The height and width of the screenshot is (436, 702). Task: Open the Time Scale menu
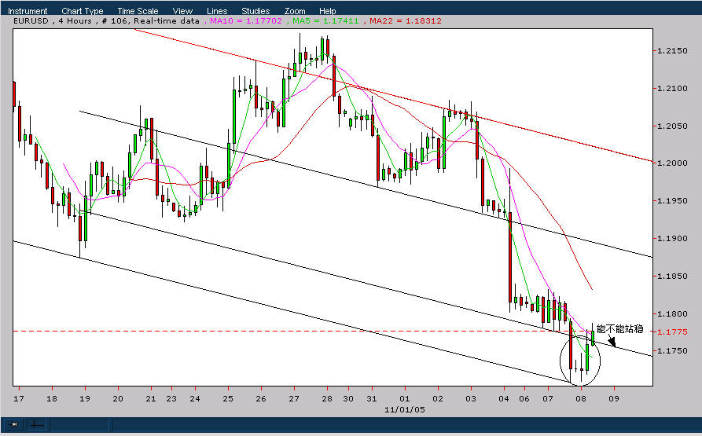138,11
